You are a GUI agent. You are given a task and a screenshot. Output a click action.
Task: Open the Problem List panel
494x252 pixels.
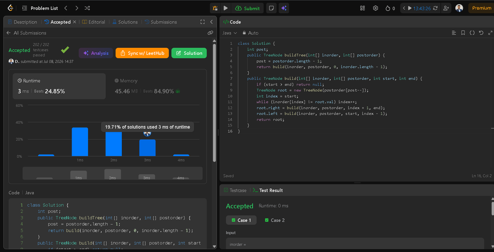click(x=40, y=8)
